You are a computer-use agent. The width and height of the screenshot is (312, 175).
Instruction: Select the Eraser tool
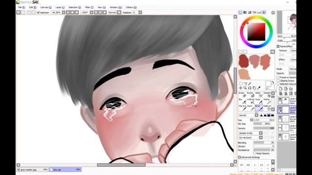243,94
